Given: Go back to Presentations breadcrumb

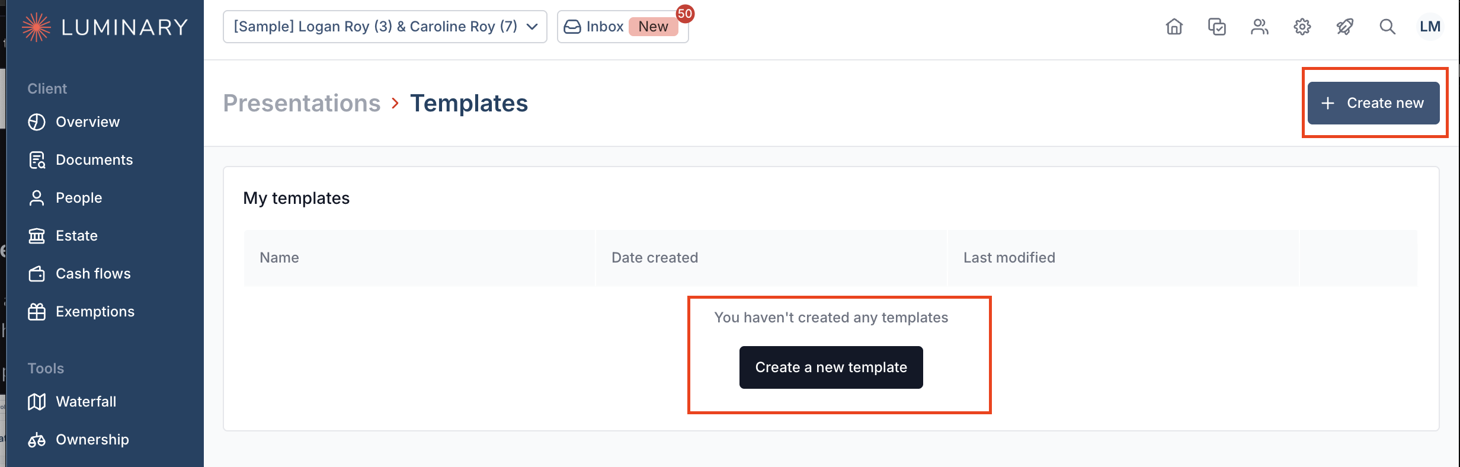Looking at the screenshot, I should click(x=302, y=103).
